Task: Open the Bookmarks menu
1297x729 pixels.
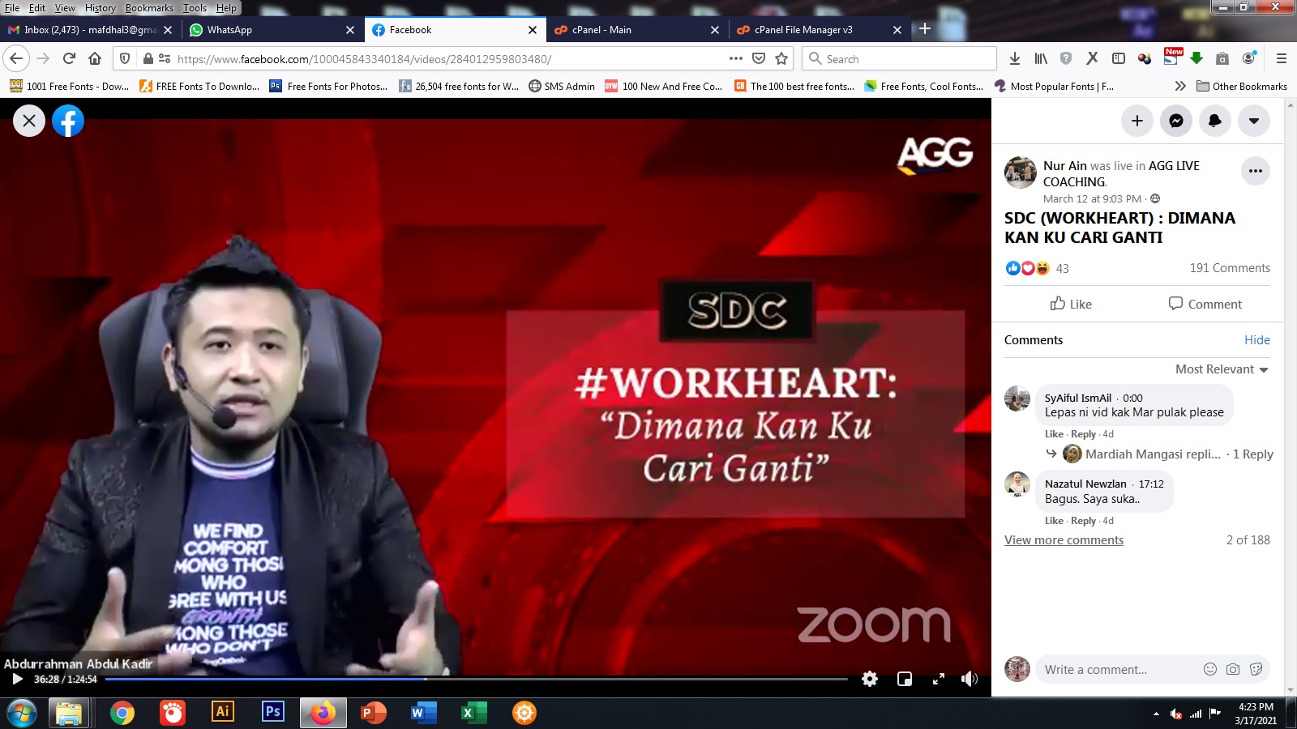Action: 149,8
